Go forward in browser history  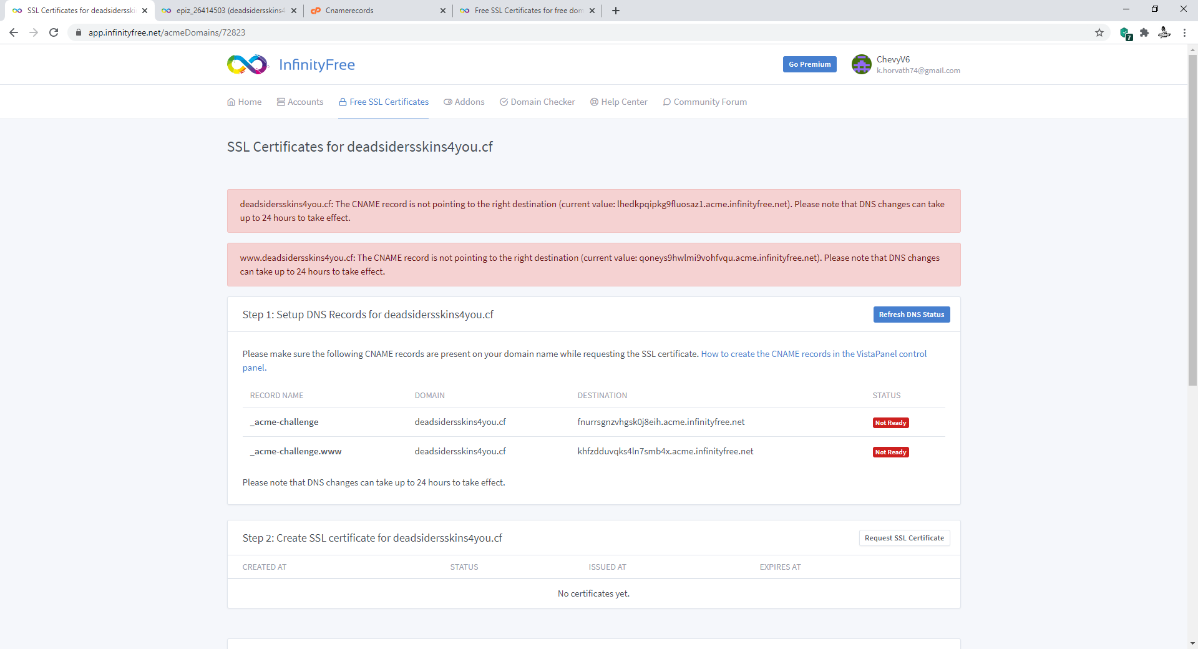click(x=34, y=32)
